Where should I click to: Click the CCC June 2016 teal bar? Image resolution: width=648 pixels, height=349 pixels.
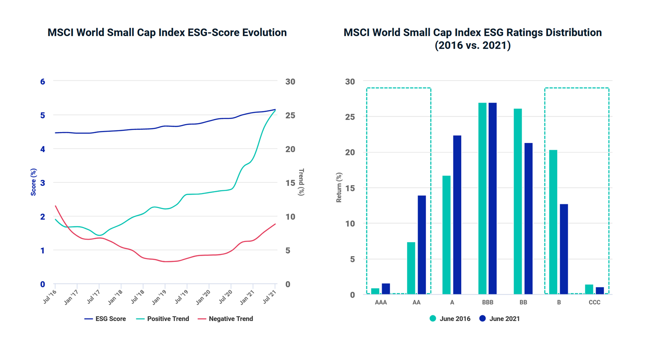589,289
